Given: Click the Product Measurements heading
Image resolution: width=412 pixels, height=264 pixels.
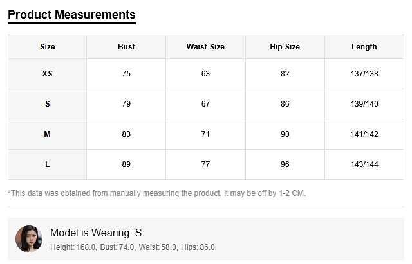Looking at the screenshot, I should click(x=71, y=15).
